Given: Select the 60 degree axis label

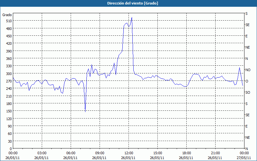Looking at the screenshot, I should point(10,134).
